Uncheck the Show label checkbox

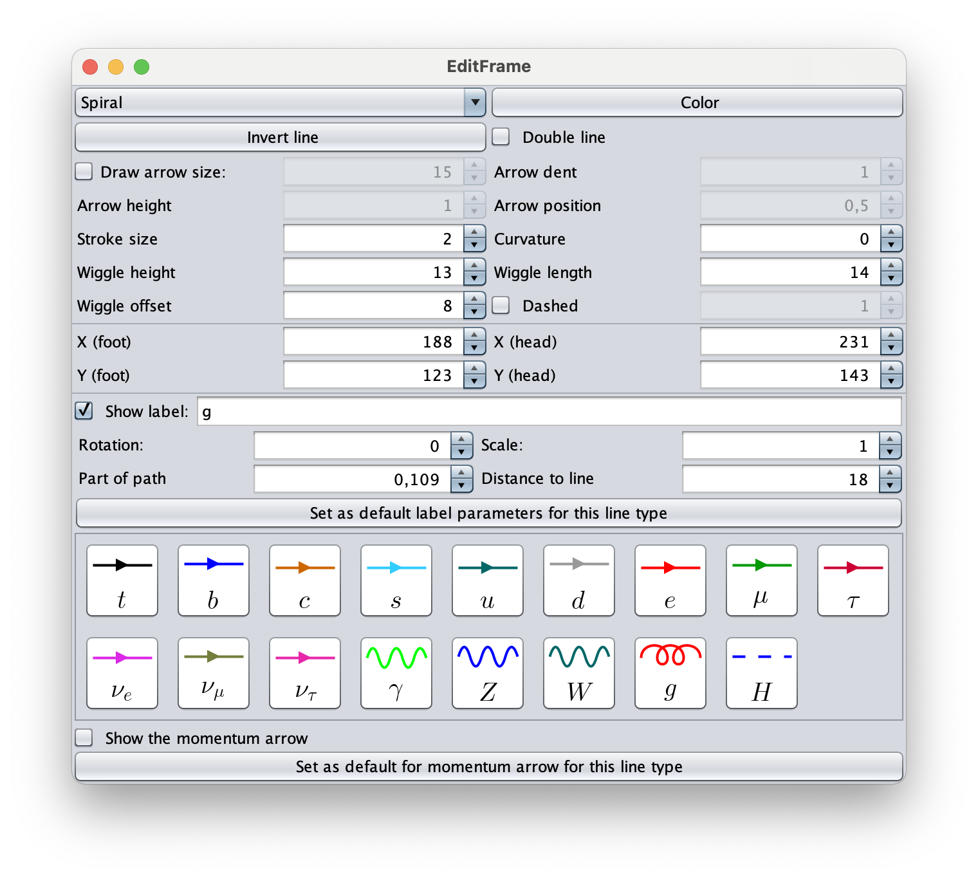click(x=84, y=411)
